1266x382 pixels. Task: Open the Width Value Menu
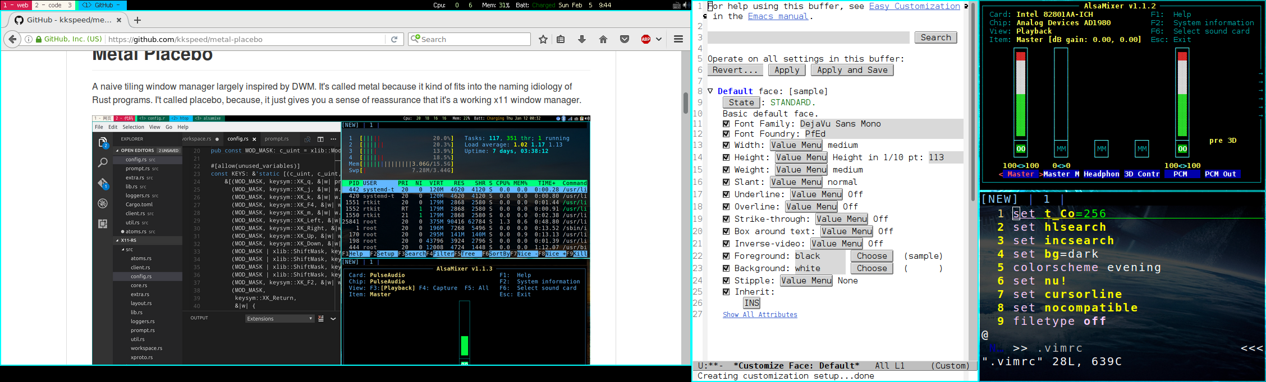tap(796, 145)
